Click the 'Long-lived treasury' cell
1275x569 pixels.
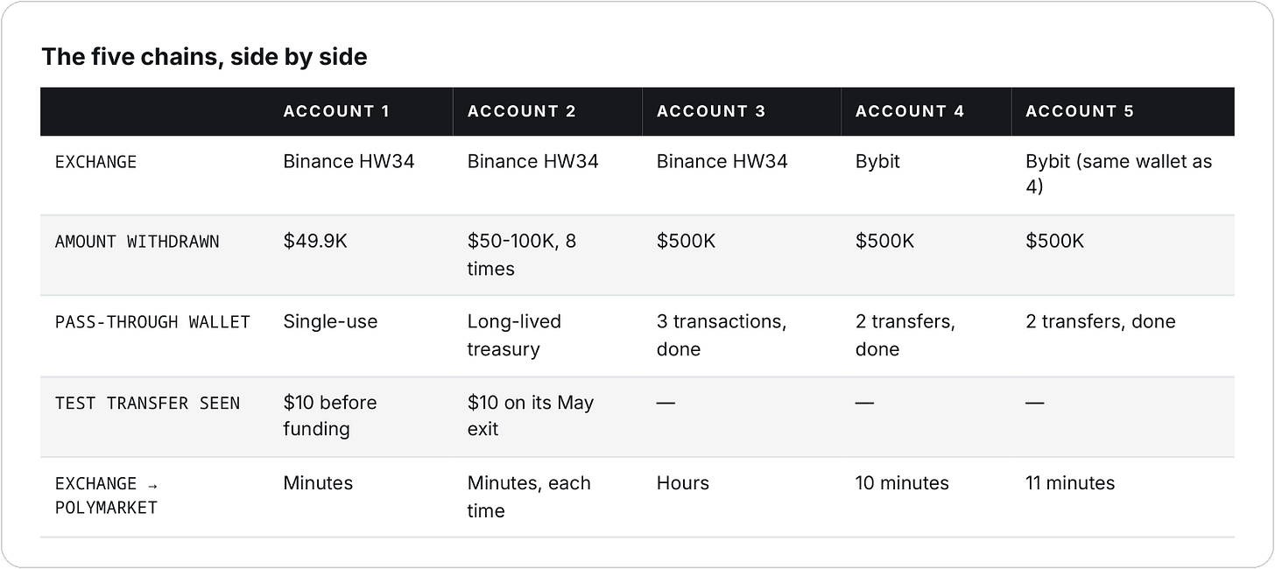click(514, 335)
